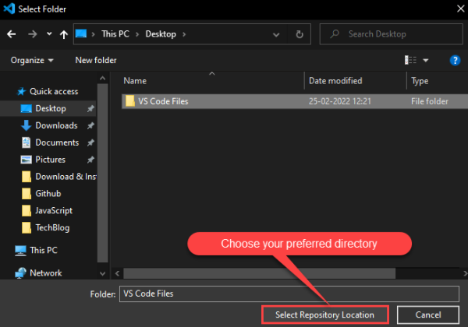Viewport: 468px width, 327px height.
Task: Go back using the back arrow
Action: pos(12,34)
